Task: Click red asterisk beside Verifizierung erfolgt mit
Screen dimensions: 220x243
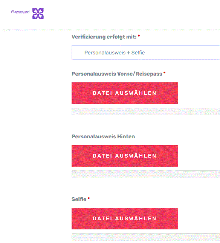Action: (x=139, y=36)
